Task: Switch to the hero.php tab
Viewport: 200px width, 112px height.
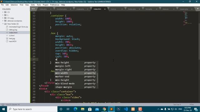Action: point(149,9)
